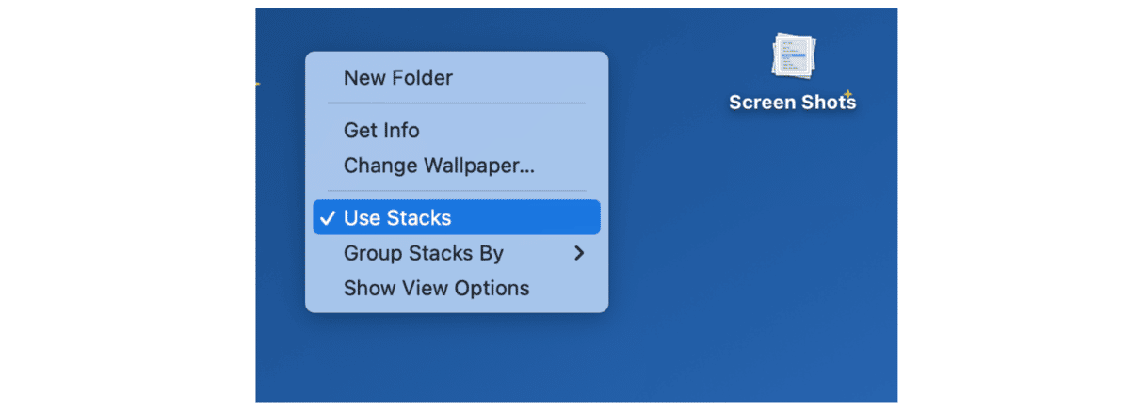Choose Show View Options
This screenshot has height=411, width=1145.
[436, 288]
